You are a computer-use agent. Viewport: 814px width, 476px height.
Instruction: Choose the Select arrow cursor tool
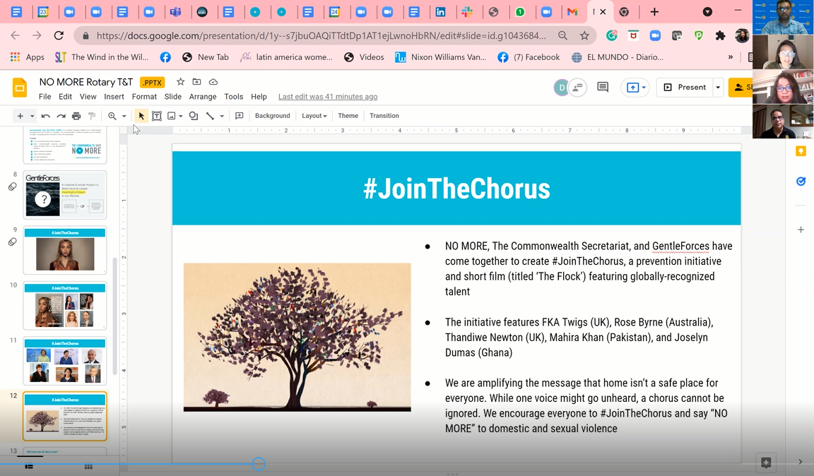tap(141, 116)
